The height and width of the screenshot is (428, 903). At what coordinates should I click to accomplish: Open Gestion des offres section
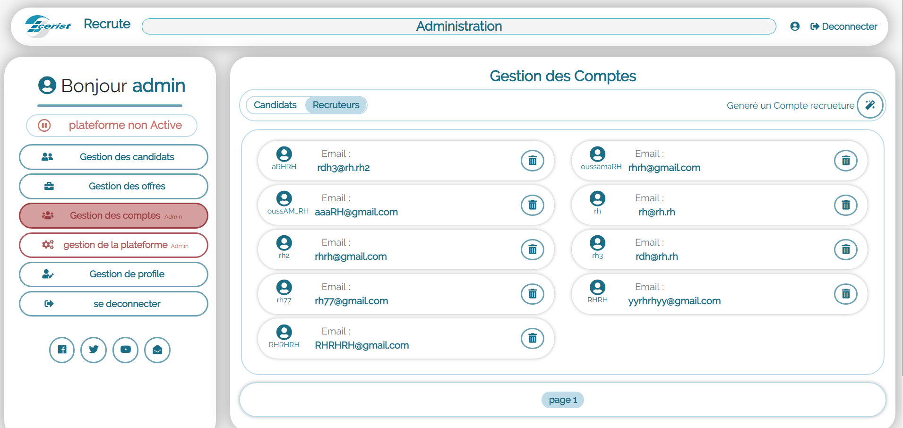point(113,186)
